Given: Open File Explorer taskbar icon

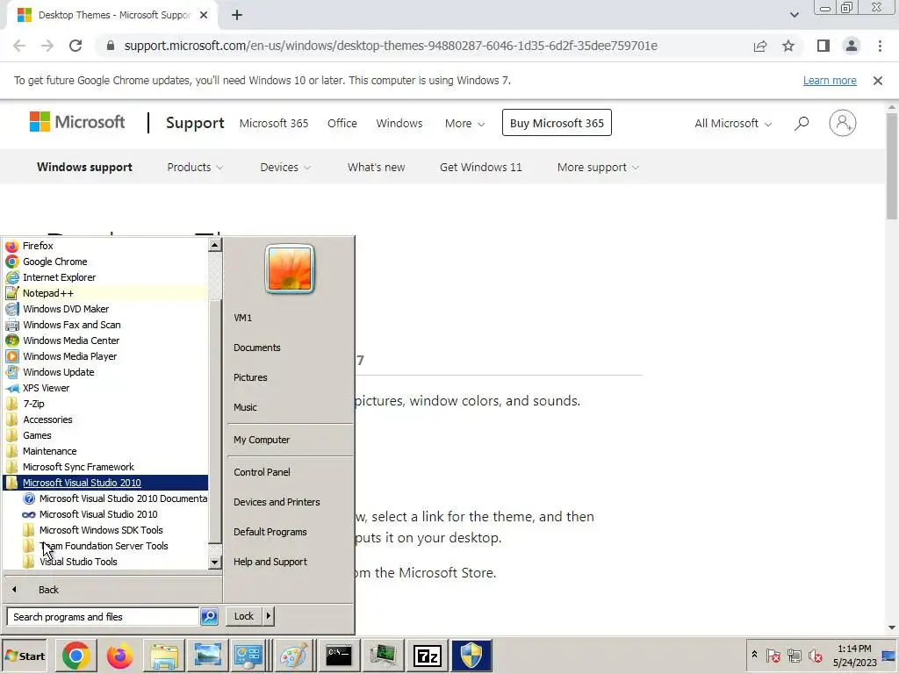Looking at the screenshot, I should point(164,656).
